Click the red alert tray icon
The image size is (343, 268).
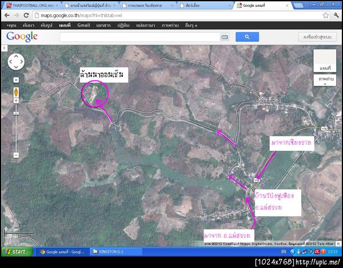pos(324,252)
